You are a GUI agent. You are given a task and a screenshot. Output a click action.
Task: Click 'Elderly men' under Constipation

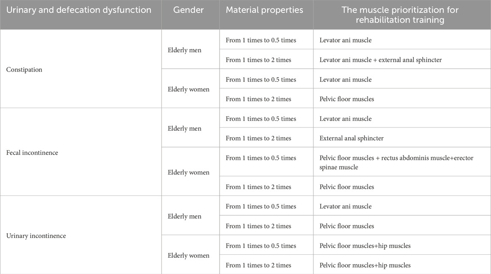pos(184,50)
